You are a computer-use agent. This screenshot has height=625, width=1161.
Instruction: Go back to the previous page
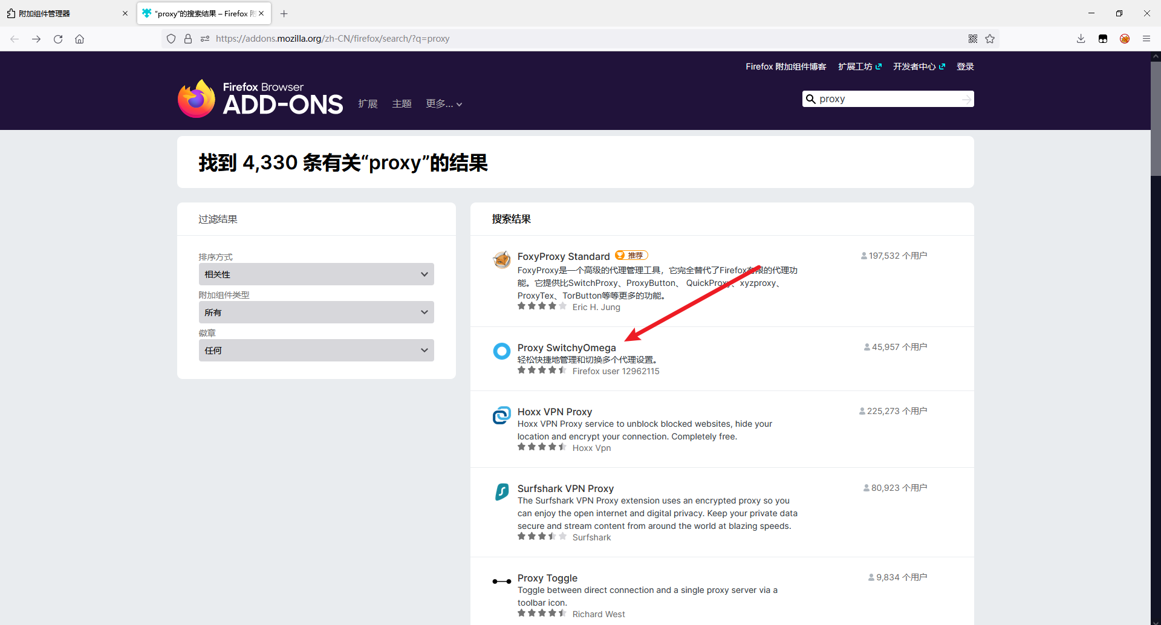pyautogui.click(x=15, y=39)
